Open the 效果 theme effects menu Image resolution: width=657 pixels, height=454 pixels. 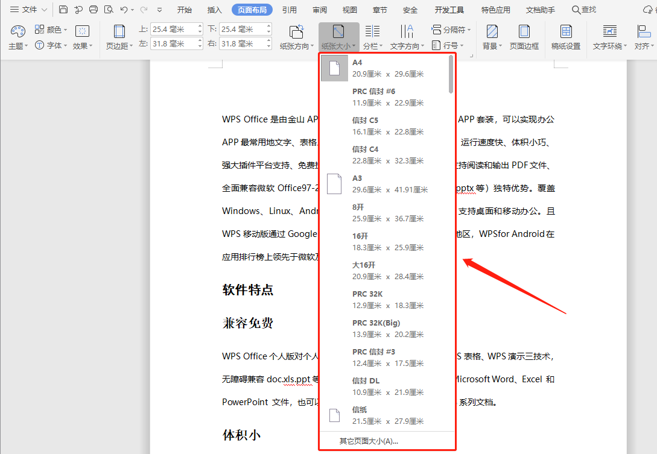[82, 37]
